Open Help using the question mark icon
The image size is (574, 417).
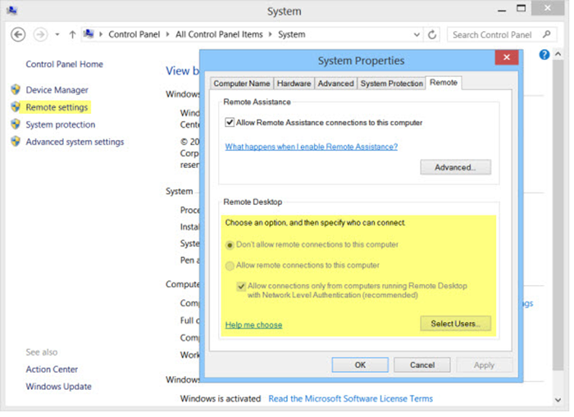(544, 55)
